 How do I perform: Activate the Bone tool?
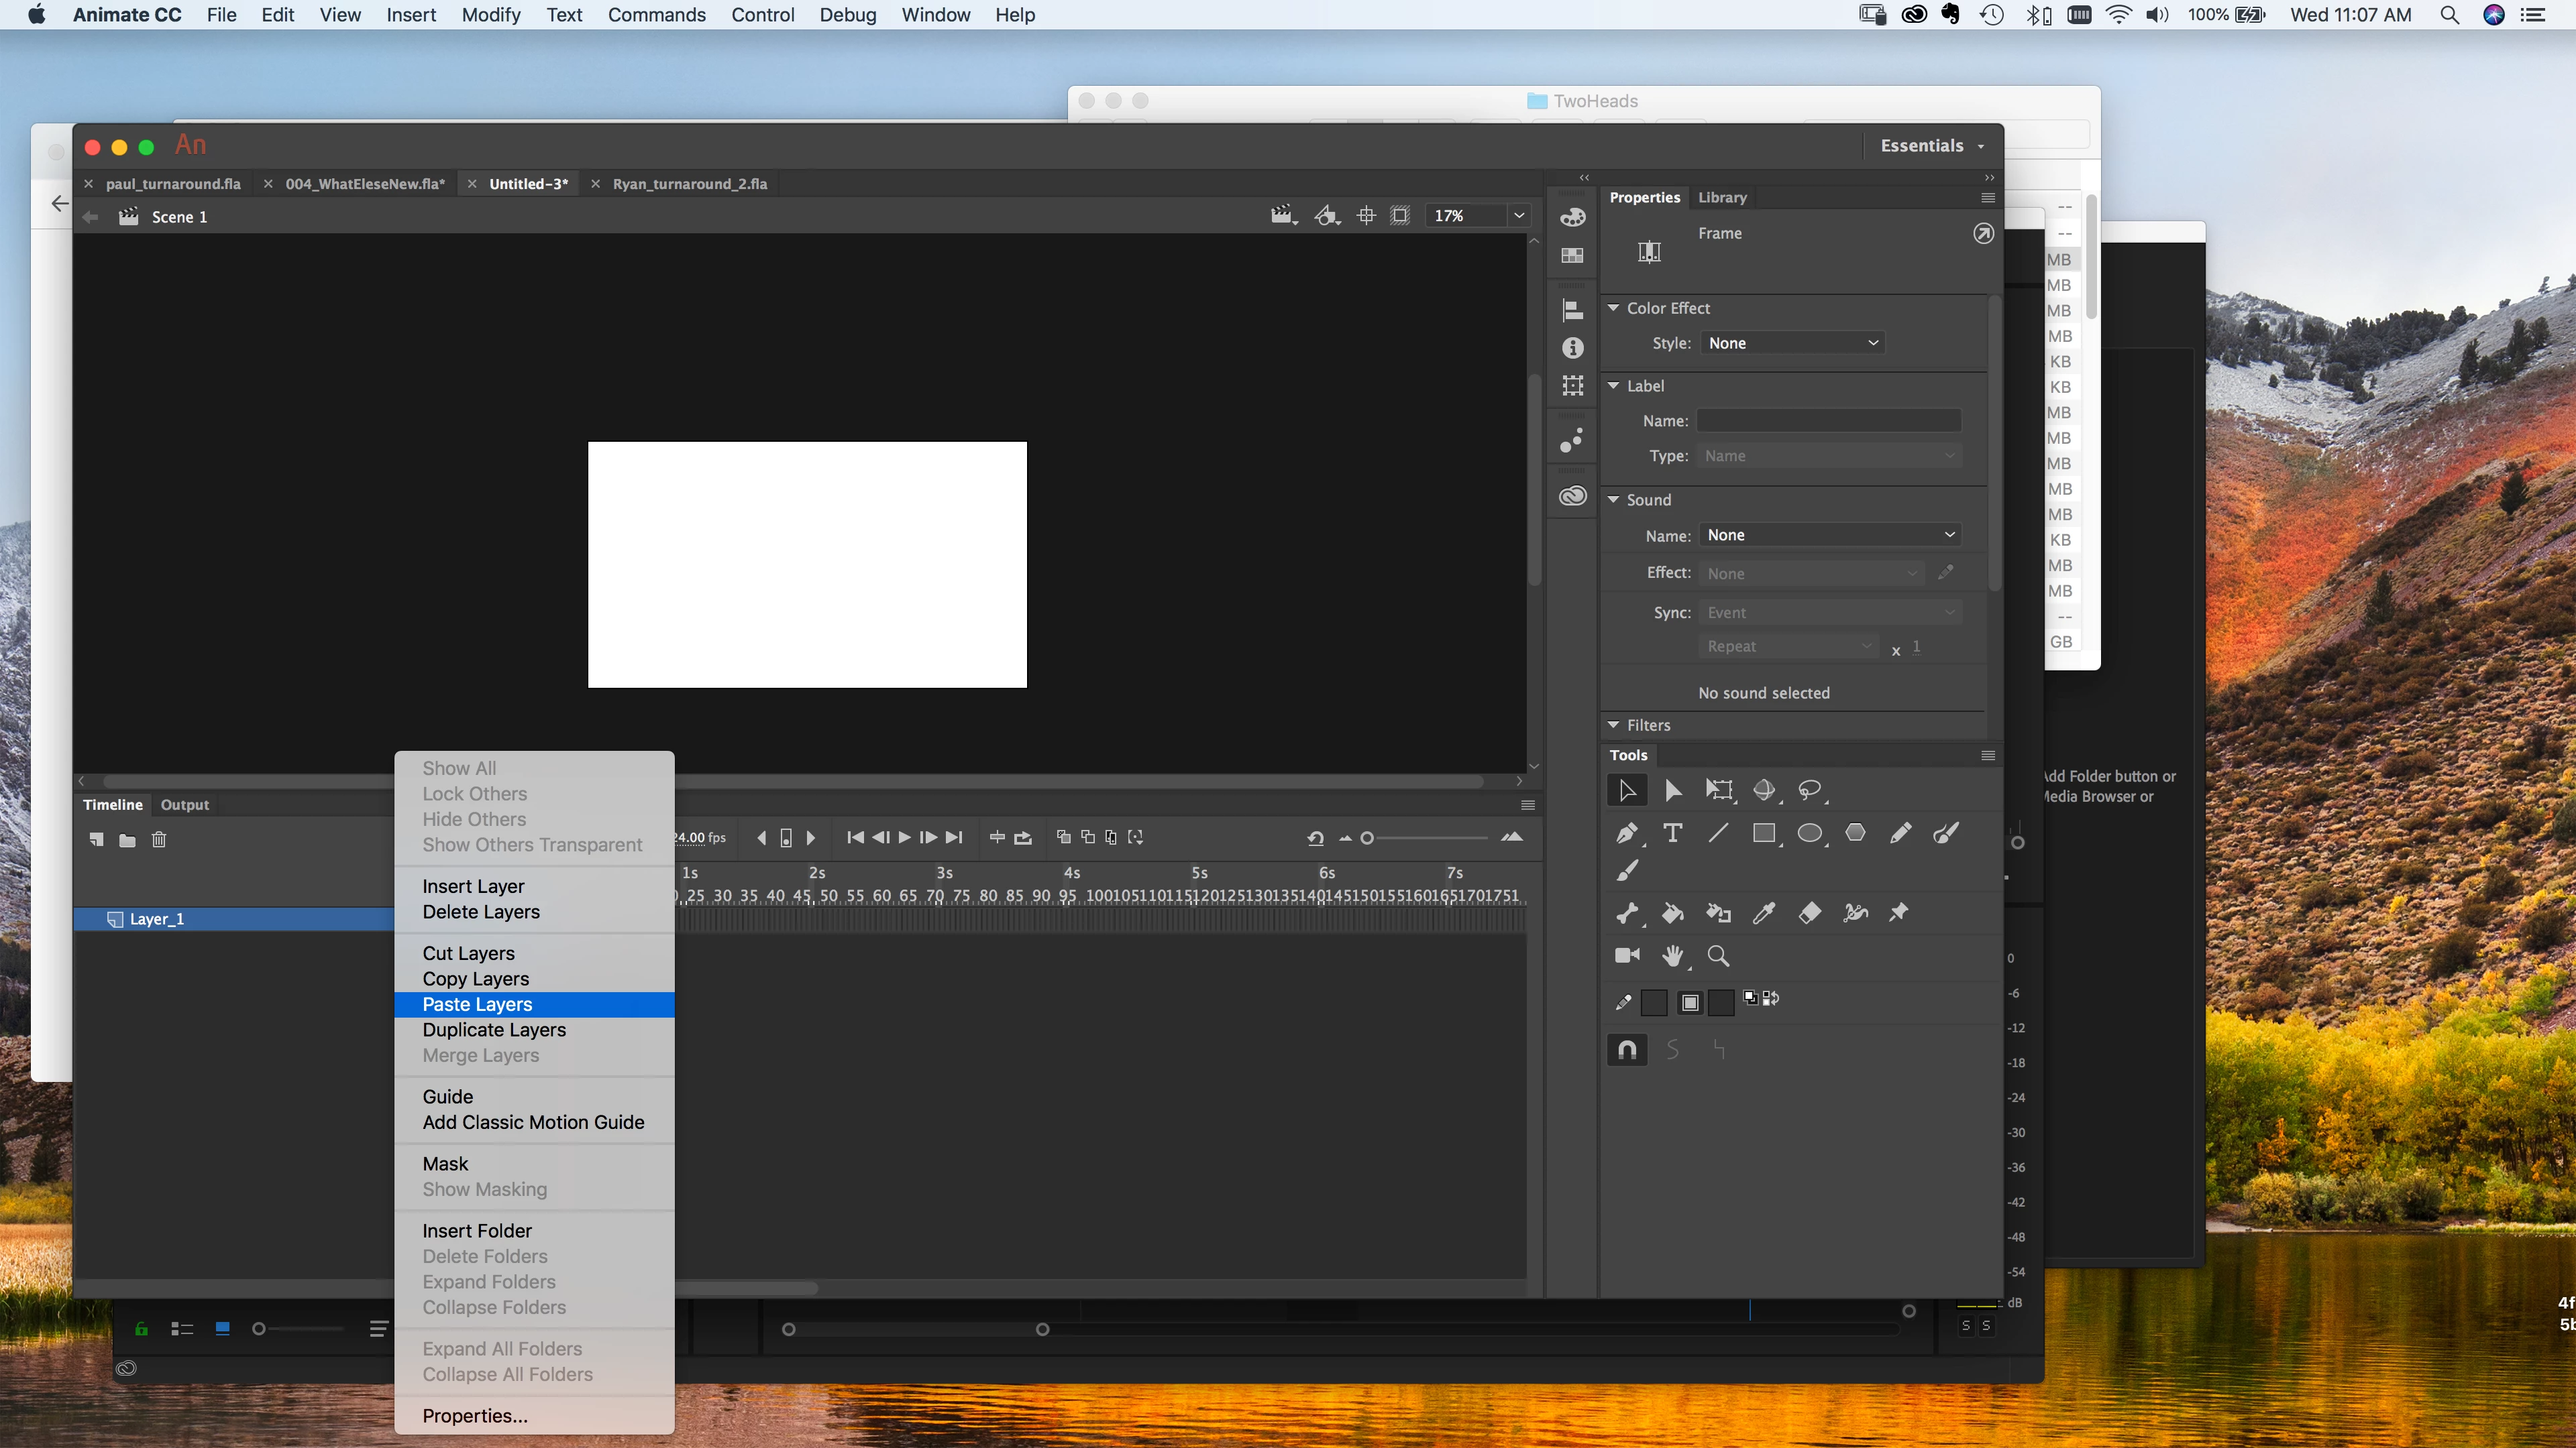tap(1627, 912)
